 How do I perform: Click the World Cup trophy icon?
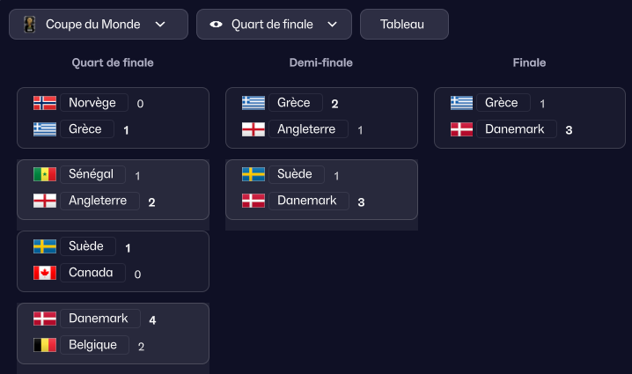pyautogui.click(x=29, y=25)
